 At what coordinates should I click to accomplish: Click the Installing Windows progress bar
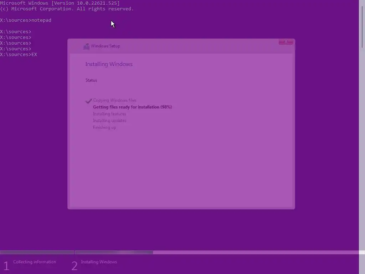pos(114,252)
